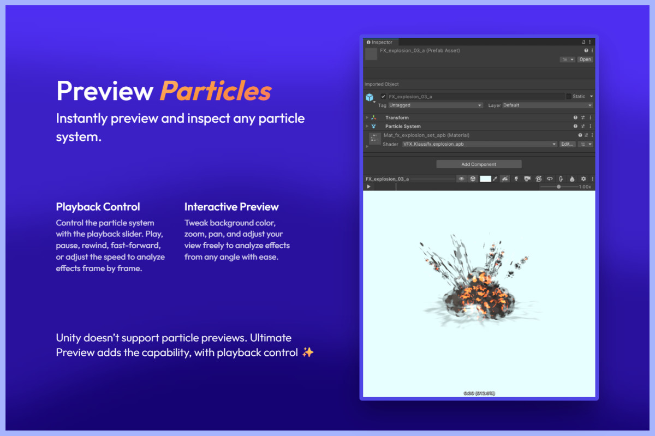This screenshot has height=436, width=655.
Task: Open preview settings via the gear icon
Action: (x=583, y=178)
